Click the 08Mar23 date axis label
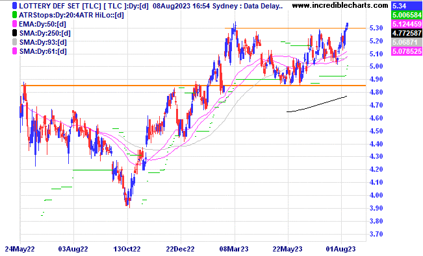Screen dimensions: 423x256 coord(234,249)
